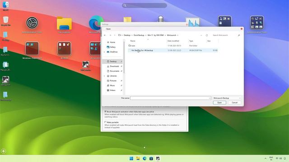Viewport: 289px width, 162px height.
Task: Open the WinLaunch Backup file type dropdown
Action: tap(227, 98)
